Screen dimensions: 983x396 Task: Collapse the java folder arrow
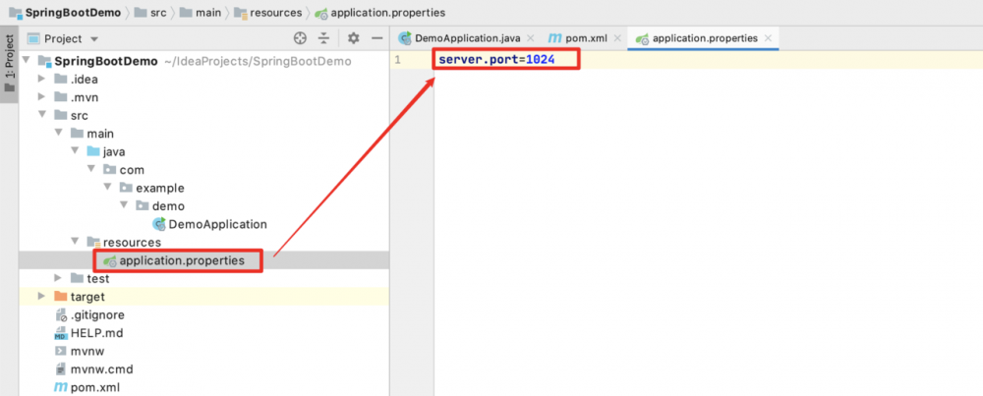point(75,151)
